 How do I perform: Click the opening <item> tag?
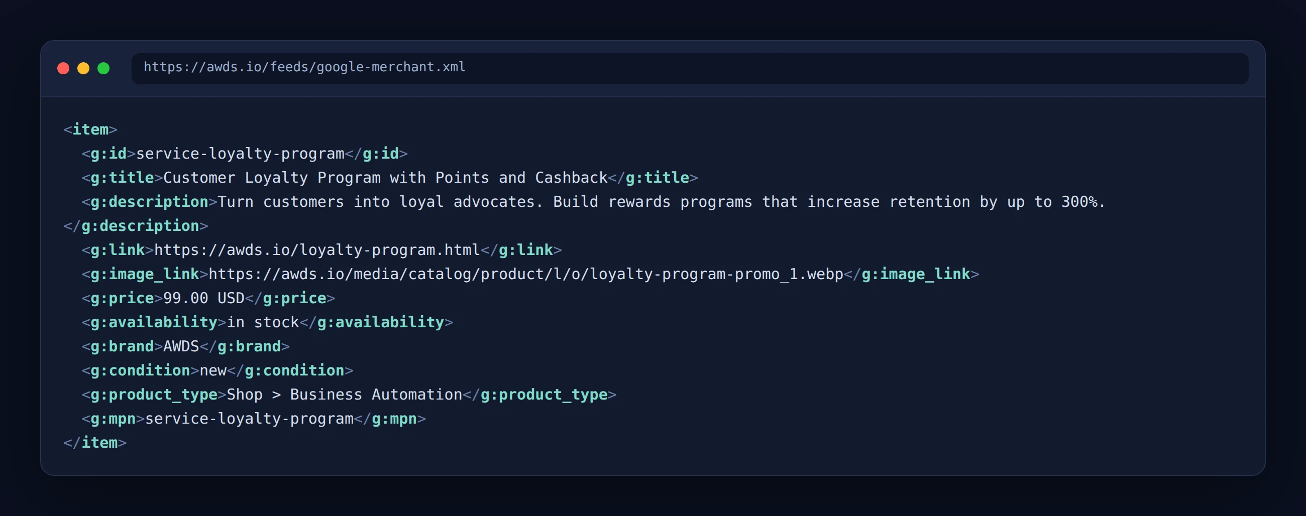point(90,130)
